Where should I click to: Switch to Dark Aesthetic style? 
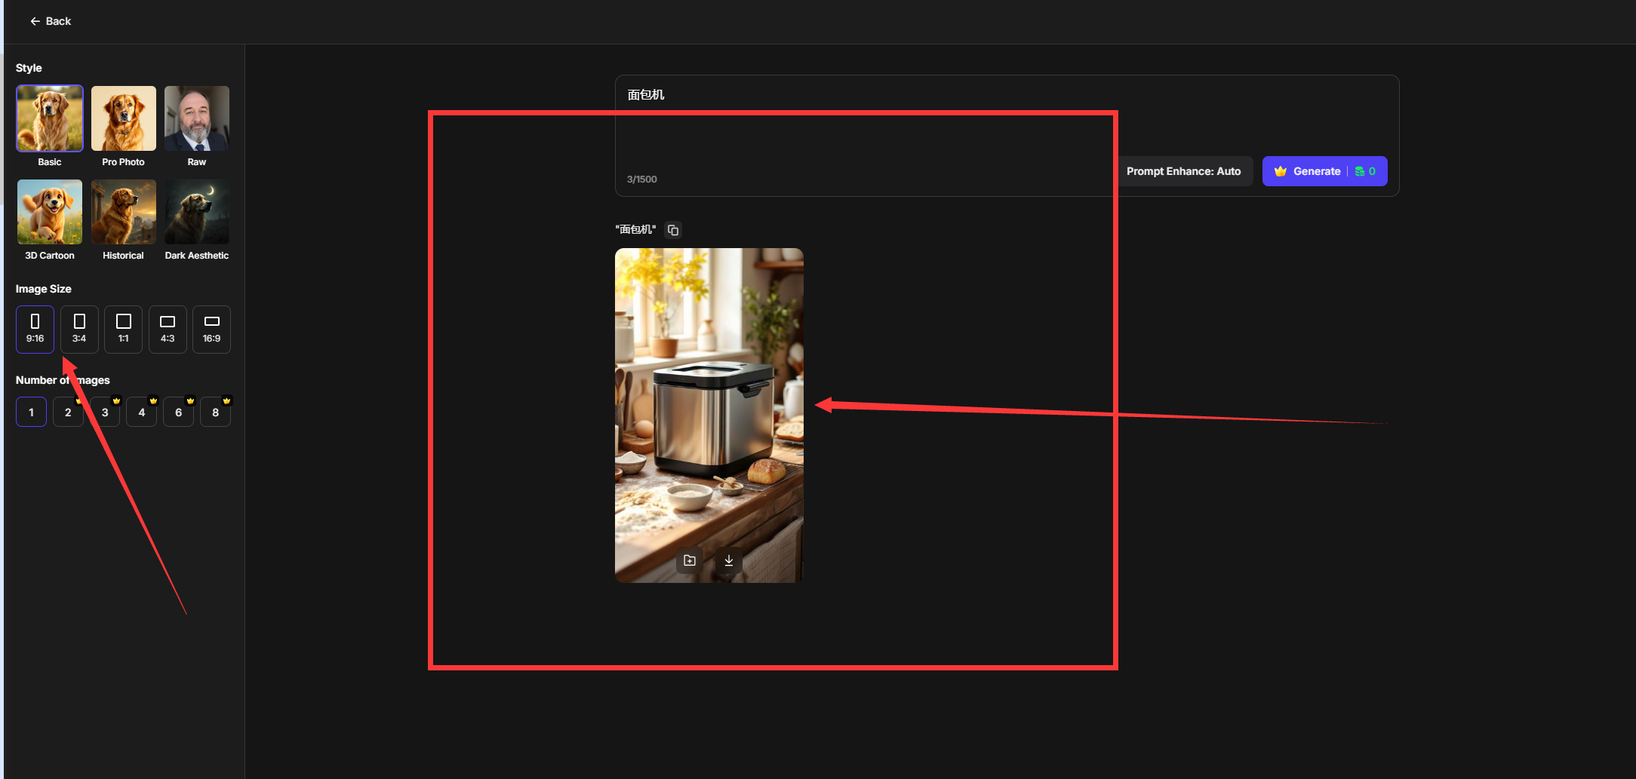[196, 212]
